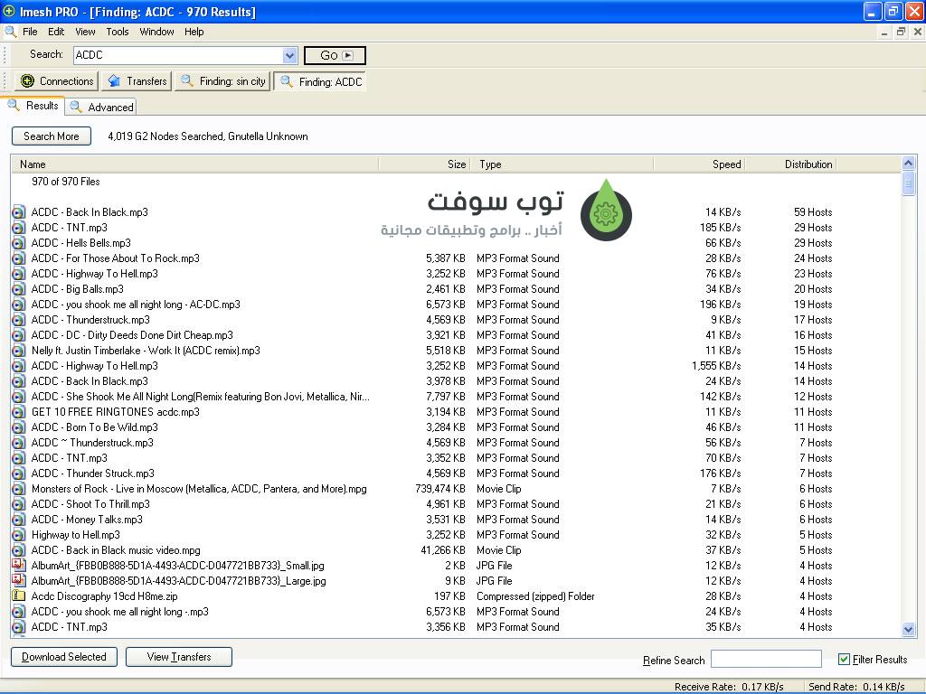Click View Transfers button
The width and height of the screenshot is (926, 694).
pos(179,657)
